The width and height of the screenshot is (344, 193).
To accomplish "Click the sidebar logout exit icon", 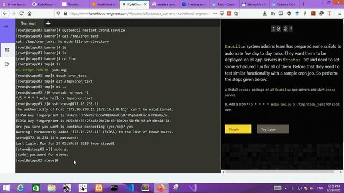I will pyautogui.click(x=7, y=64).
